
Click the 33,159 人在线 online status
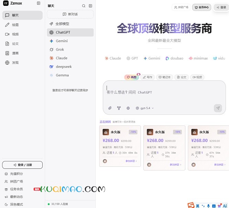(58, 204)
